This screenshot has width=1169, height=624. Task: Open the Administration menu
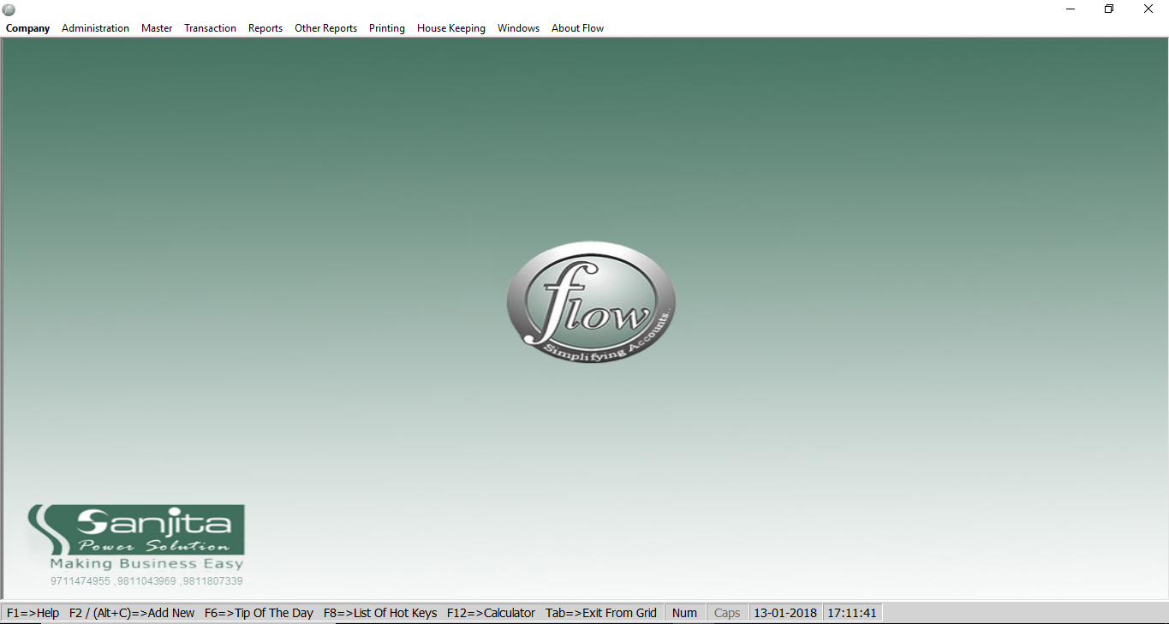click(x=95, y=28)
